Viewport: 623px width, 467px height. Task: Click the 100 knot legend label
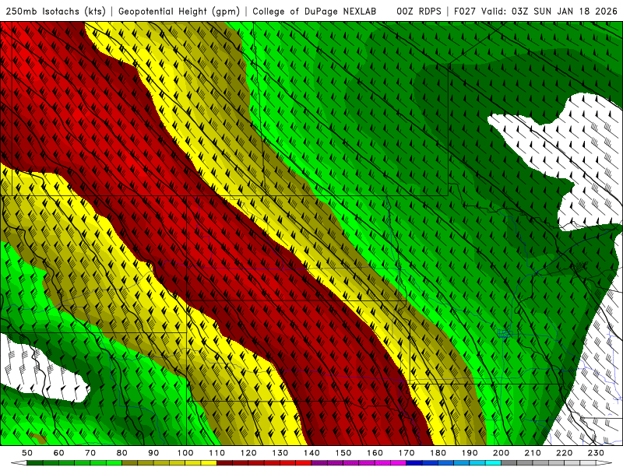click(x=185, y=453)
